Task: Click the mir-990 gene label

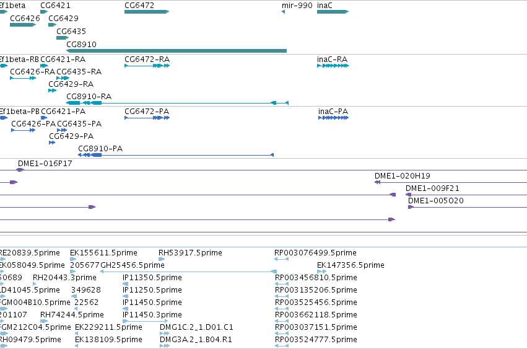Action: [297, 6]
